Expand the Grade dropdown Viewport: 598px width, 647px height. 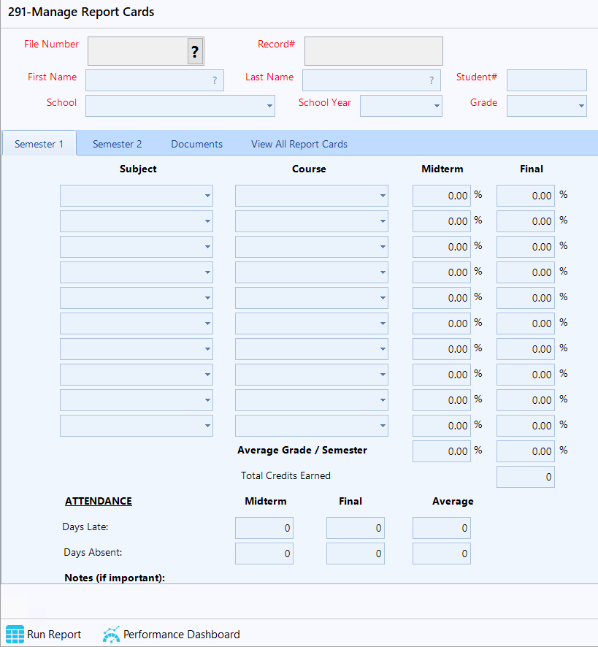581,106
